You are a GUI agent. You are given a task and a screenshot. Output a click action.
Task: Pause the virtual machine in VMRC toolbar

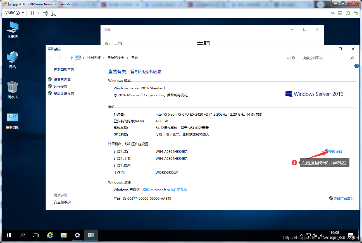pos(32,13)
